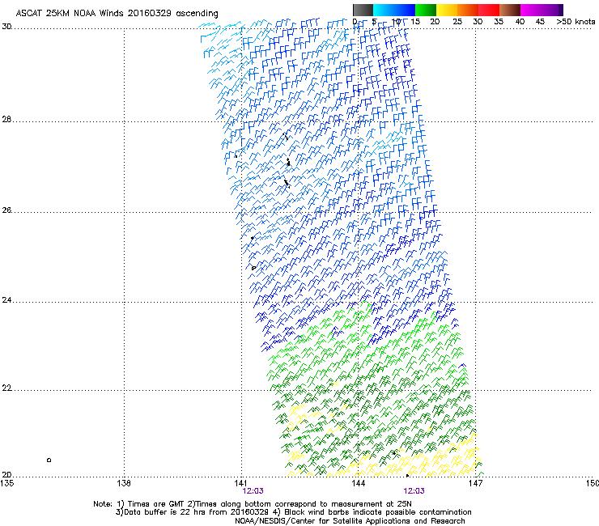The height and width of the screenshot is (526, 599).
Task: Select the longitude axis label '147'
Action: 475,483
